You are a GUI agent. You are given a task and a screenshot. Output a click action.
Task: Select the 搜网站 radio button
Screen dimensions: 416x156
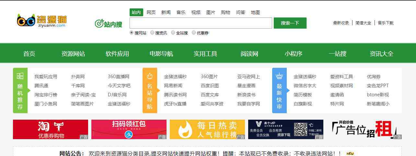click(x=132, y=32)
